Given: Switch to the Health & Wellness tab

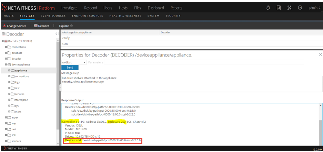Looking at the screenshot, I should 125,16.
